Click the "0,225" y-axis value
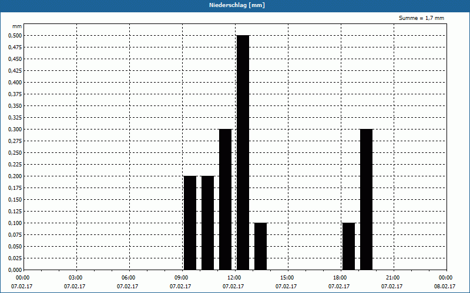The image size is (470, 293). click(15, 165)
